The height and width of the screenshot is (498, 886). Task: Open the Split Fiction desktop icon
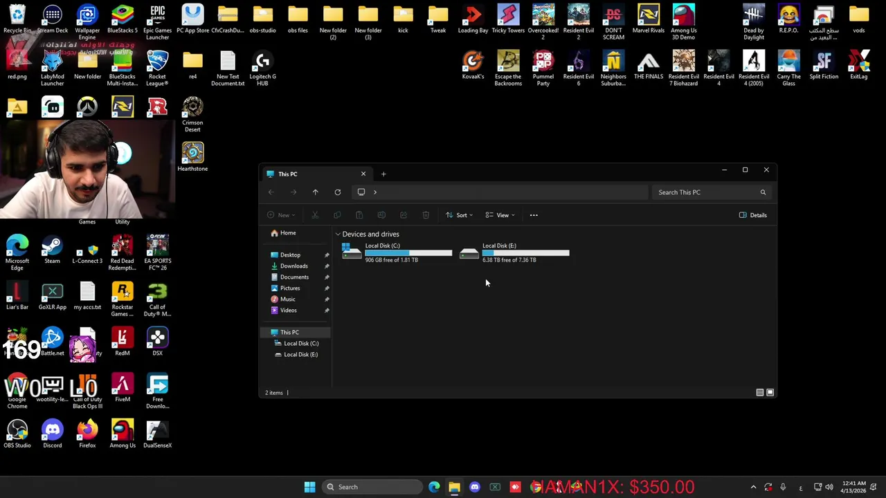pyautogui.click(x=824, y=65)
